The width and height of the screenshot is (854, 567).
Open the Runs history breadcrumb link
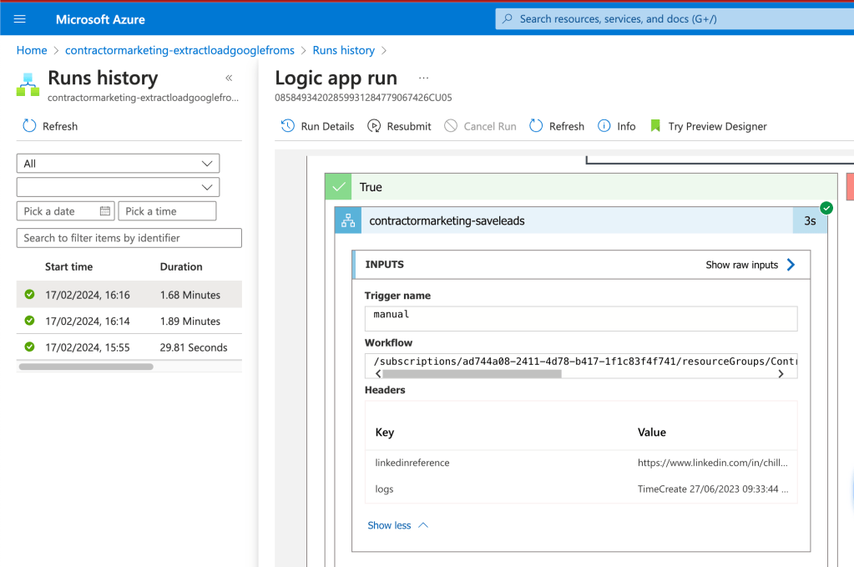pos(344,50)
